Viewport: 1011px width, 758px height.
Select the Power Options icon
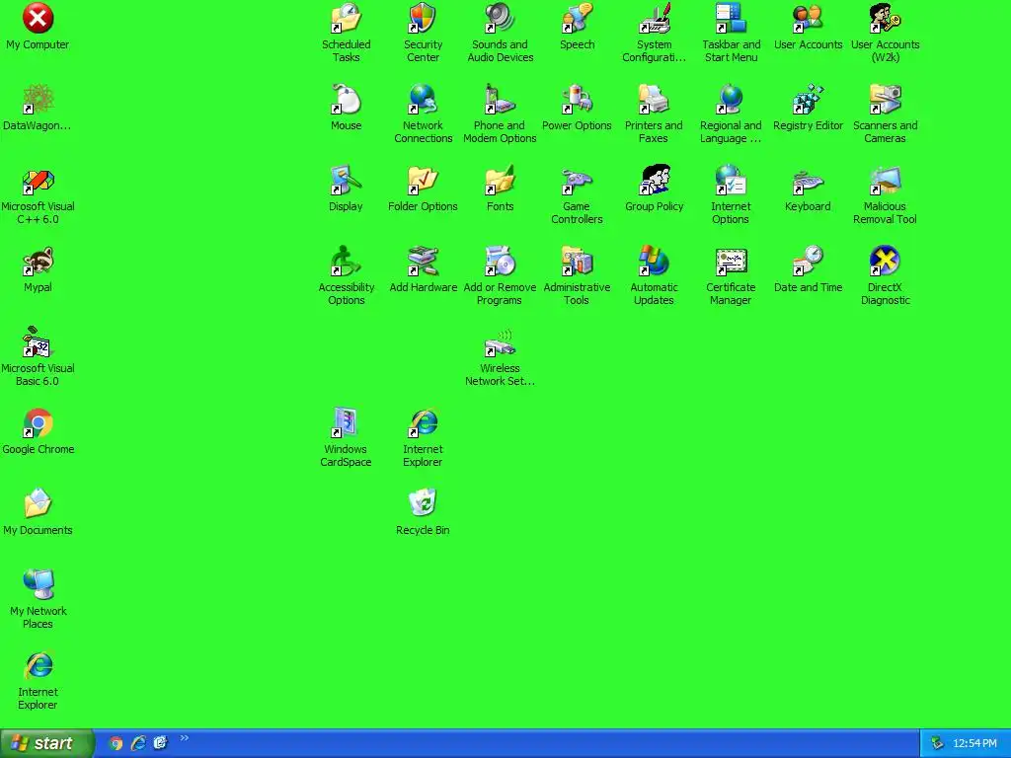(x=577, y=100)
